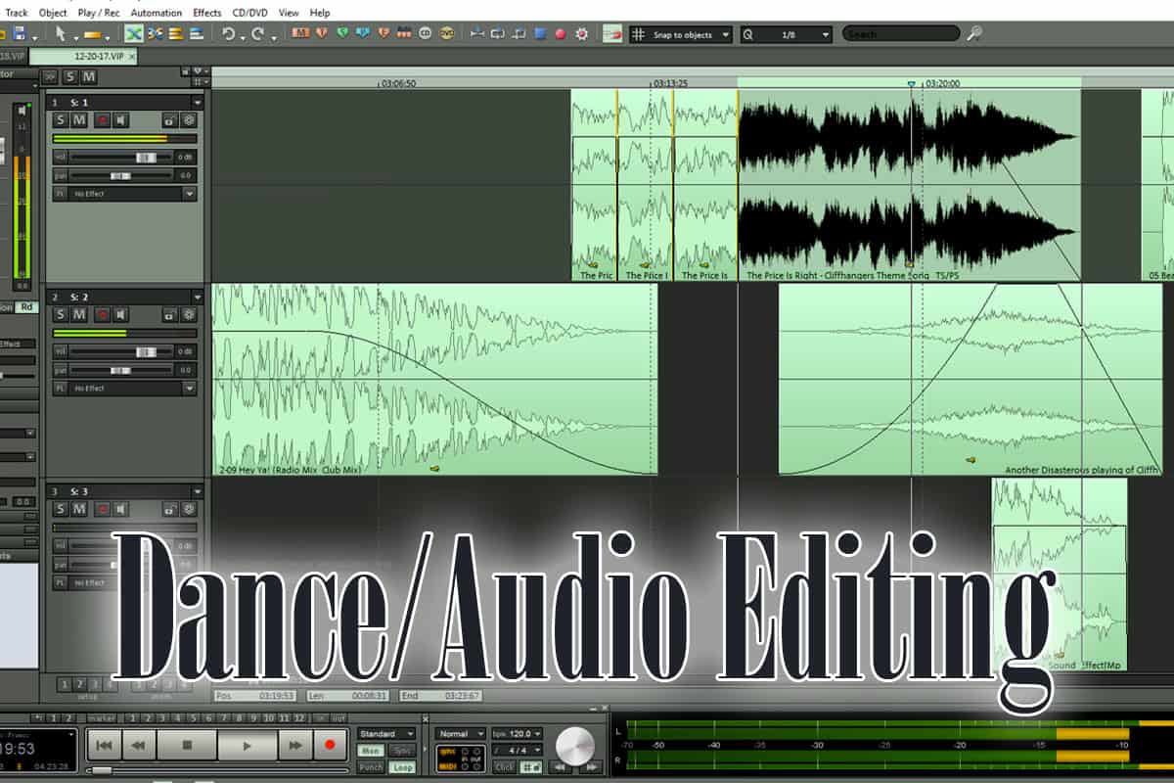Click the lock icon on track 1
The width and height of the screenshot is (1174, 783).
(169, 120)
